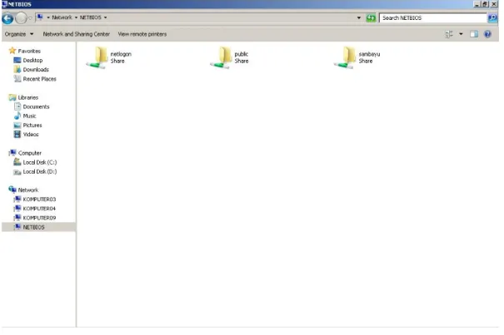The image size is (504, 335).
Task: Restore down the NETBIOS window
Action: (485, 4)
